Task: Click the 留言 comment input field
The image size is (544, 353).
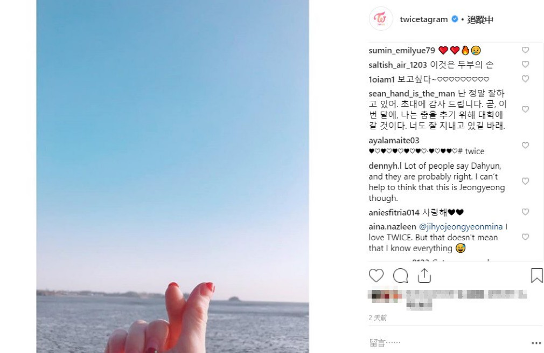Action: 448,343
